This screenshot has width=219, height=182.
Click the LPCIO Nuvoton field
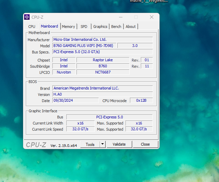[64, 72]
